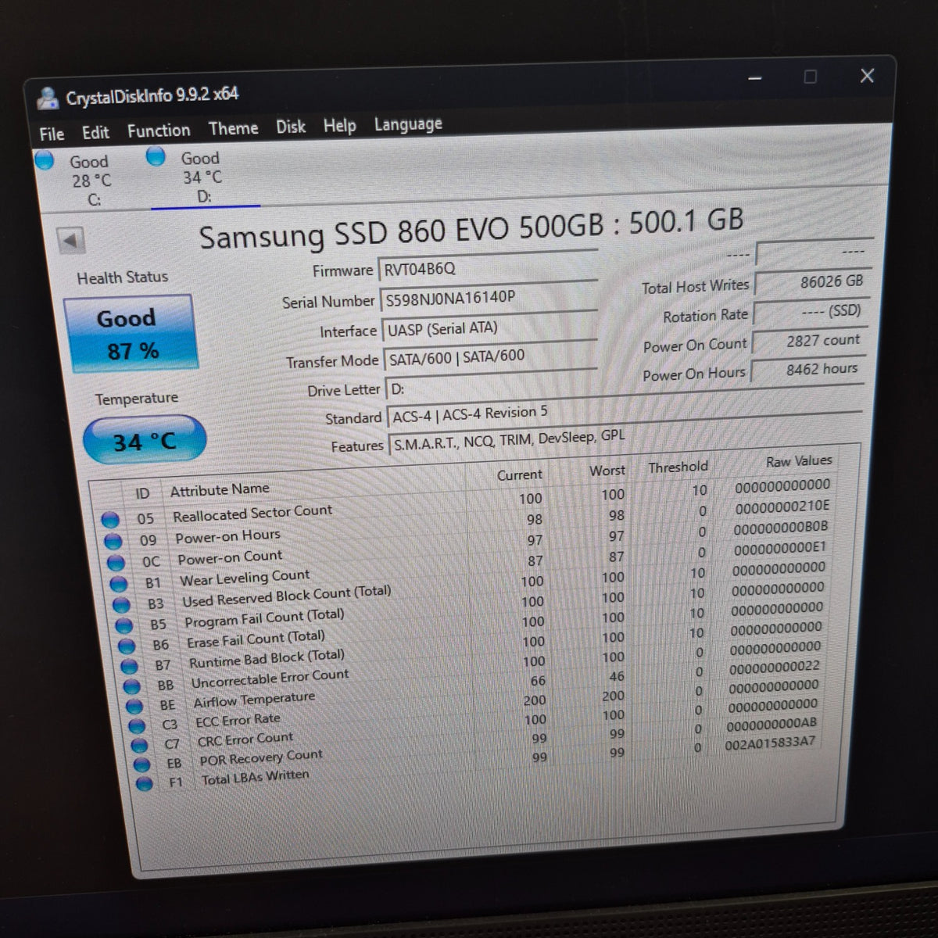The width and height of the screenshot is (938, 938).
Task: Close the CrystalDiskInfo window
Action: click(867, 76)
